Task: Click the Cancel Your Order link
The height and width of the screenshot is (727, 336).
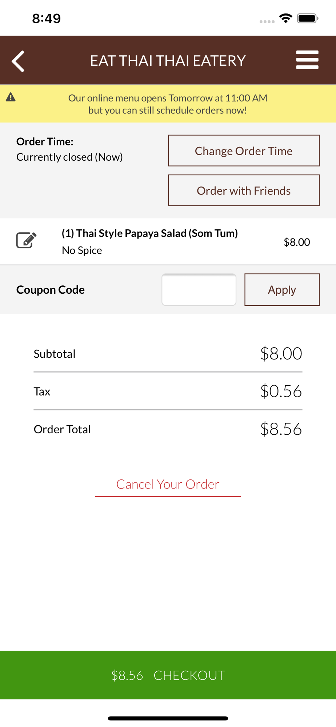Action: [168, 485]
